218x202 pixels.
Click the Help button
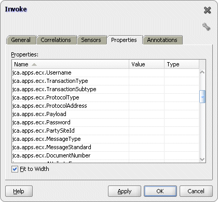[19, 191]
